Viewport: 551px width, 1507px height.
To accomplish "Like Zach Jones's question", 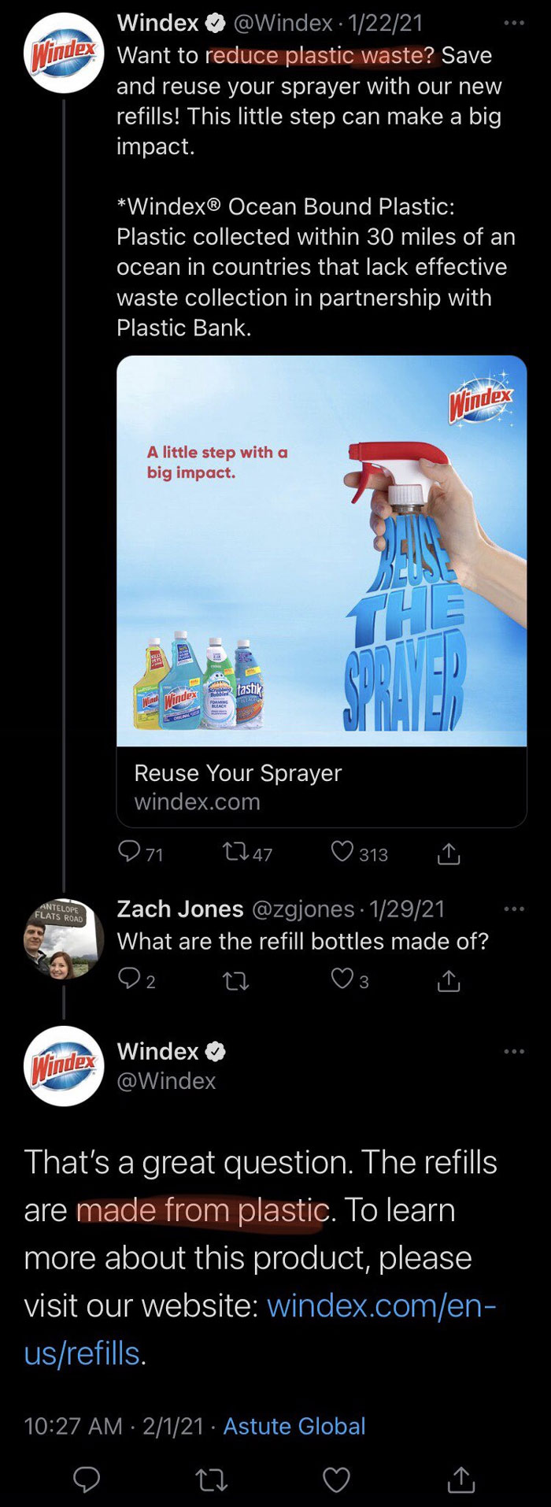I will [342, 980].
